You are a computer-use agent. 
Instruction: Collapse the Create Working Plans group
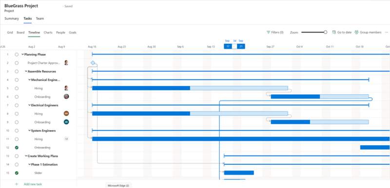(x=26, y=156)
